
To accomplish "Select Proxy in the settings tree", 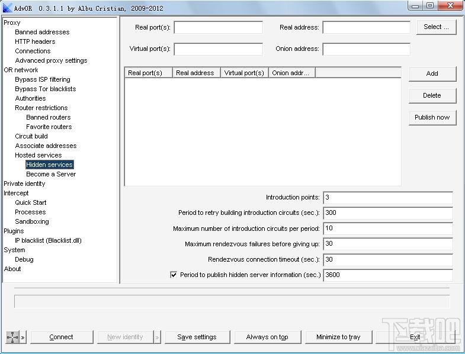I will 12,22.
